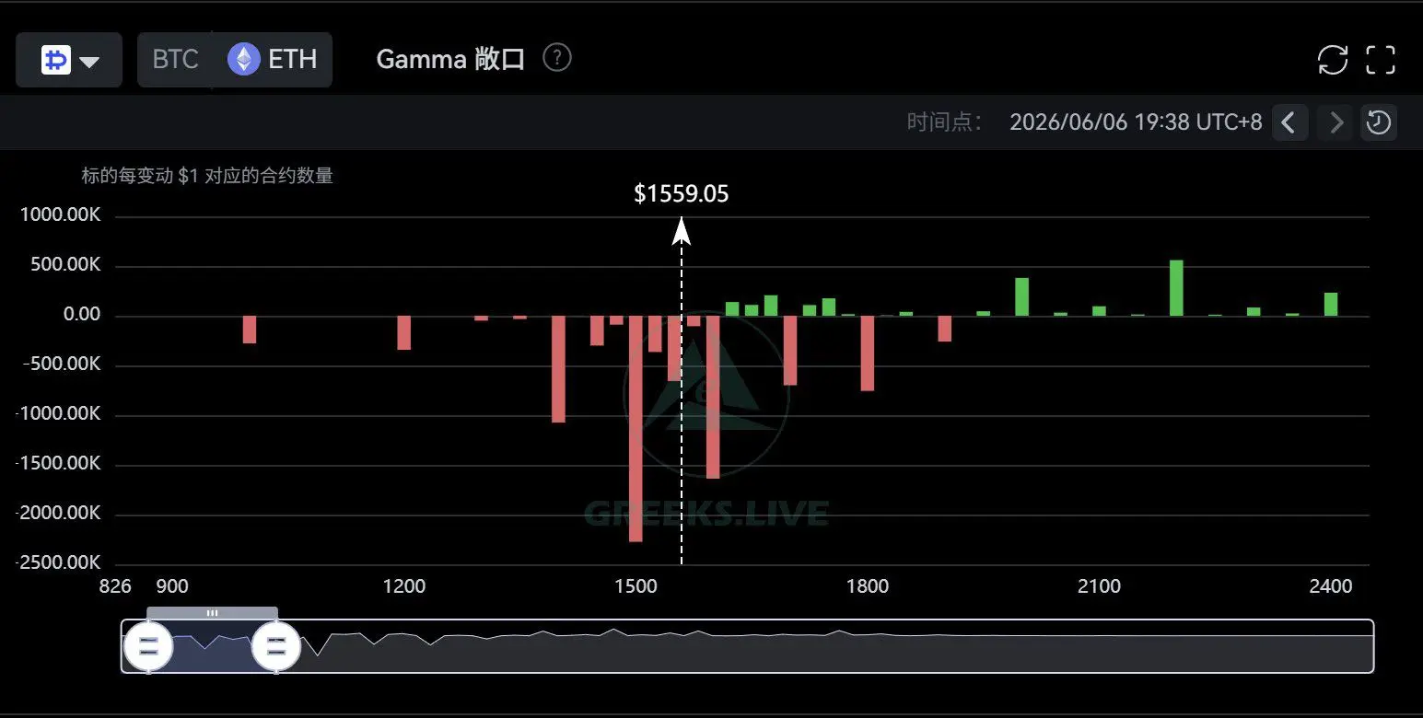This screenshot has height=718, width=1423.
Task: Go to the next time point
Action: (1335, 122)
